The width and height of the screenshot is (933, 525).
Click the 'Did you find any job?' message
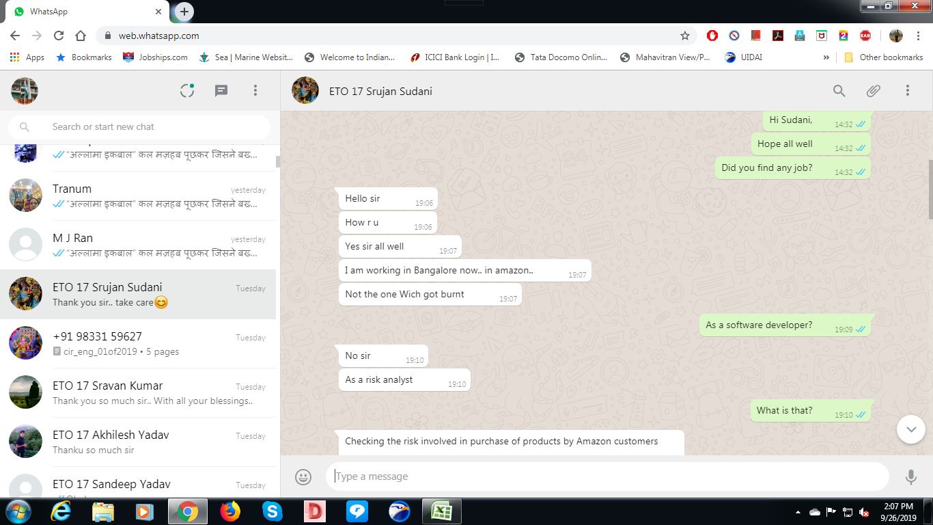pyautogui.click(x=793, y=167)
